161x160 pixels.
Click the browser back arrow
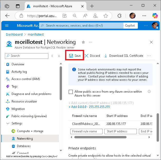click(7, 16)
